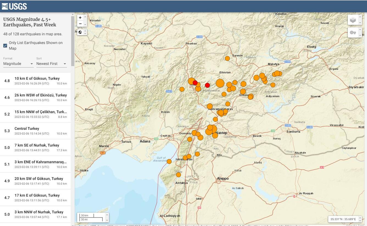Click the USGS logo in the header
Screen dimensions: 367x226
[14, 6]
